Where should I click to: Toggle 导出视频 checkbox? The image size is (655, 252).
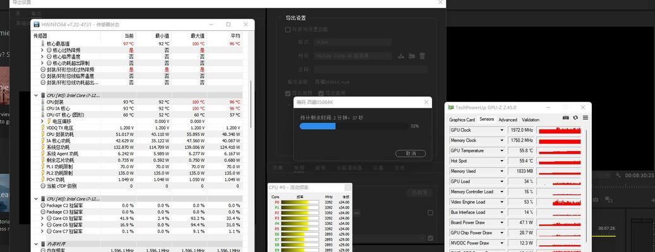point(287,93)
